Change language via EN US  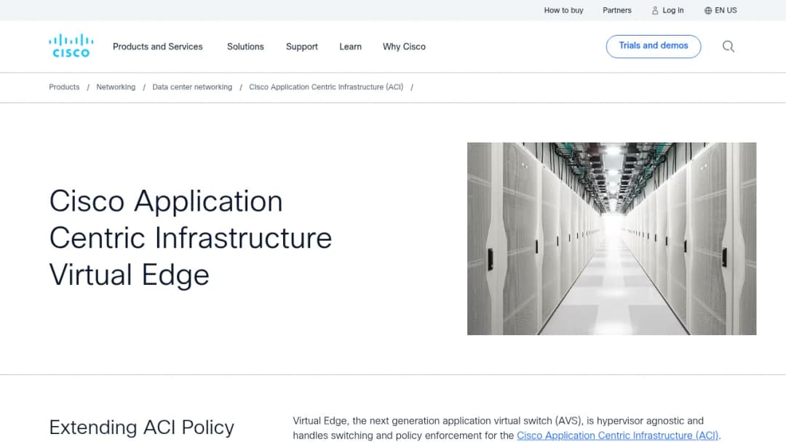(x=726, y=10)
